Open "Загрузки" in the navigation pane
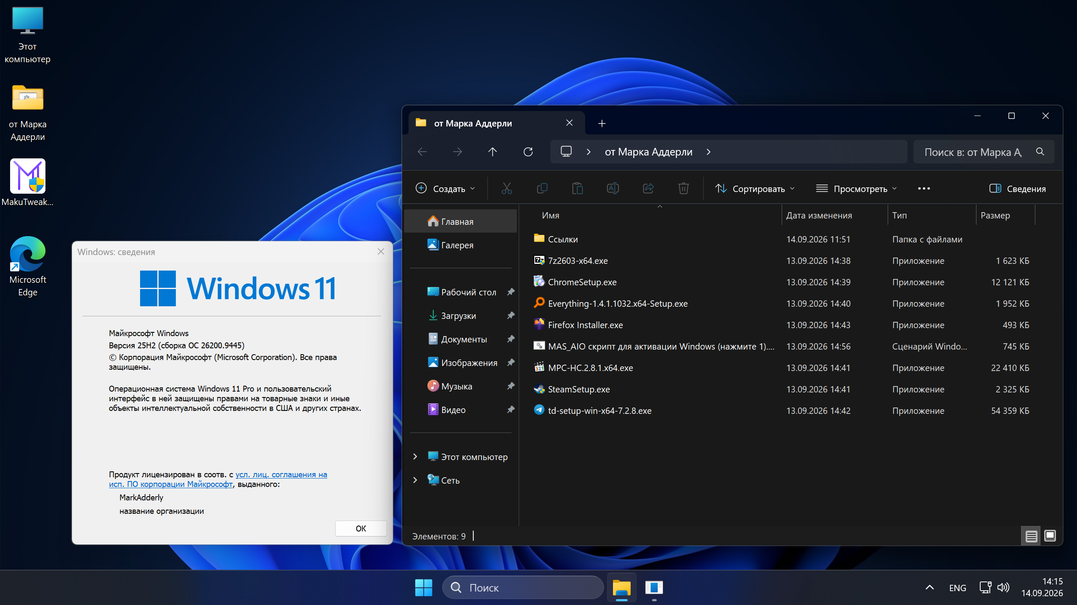The height and width of the screenshot is (605, 1077). coord(461,316)
